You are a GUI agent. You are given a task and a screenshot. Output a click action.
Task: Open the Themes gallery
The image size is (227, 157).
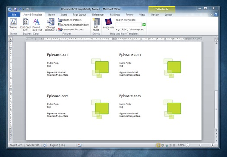(13, 24)
